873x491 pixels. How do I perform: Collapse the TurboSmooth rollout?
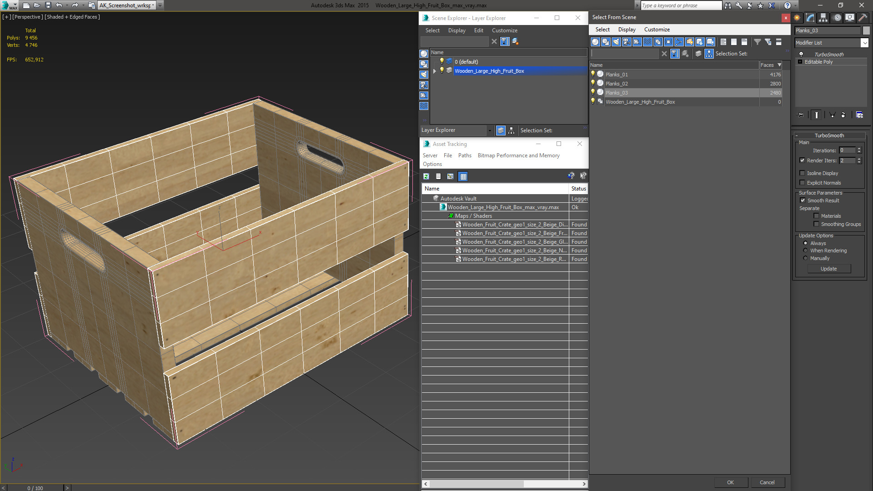coord(797,135)
